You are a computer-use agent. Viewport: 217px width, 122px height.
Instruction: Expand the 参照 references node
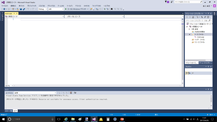point(189,29)
